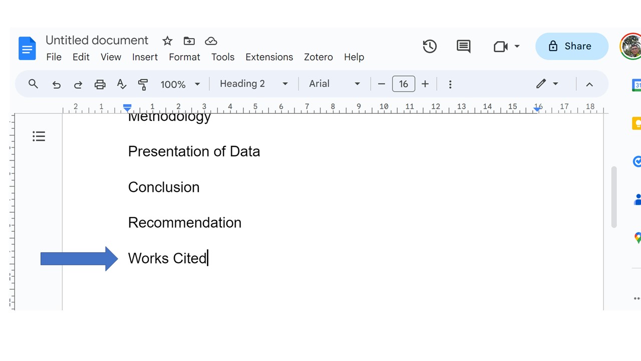The width and height of the screenshot is (641, 361).
Task: Click the font size 16 field
Action: point(404,84)
